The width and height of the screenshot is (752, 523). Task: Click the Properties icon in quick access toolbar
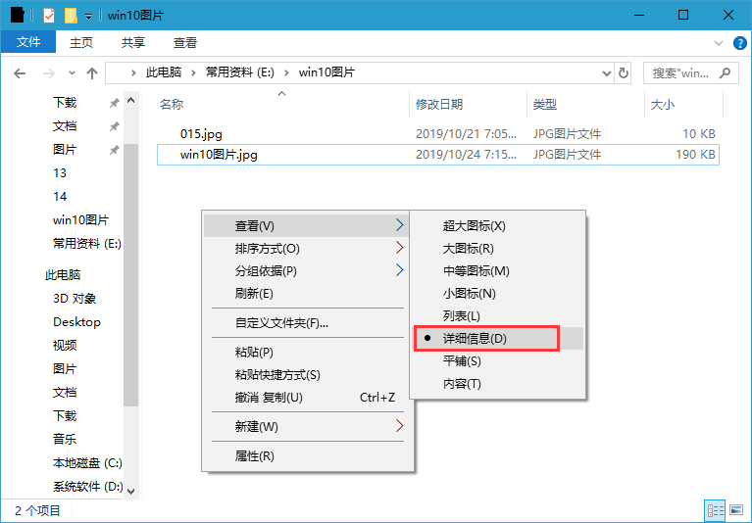pyautogui.click(x=49, y=16)
